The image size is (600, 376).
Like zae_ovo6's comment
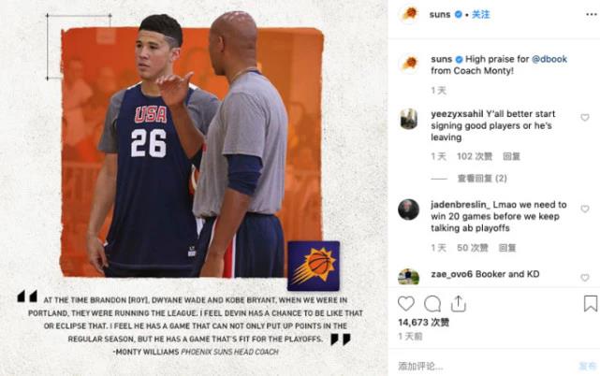click(585, 277)
